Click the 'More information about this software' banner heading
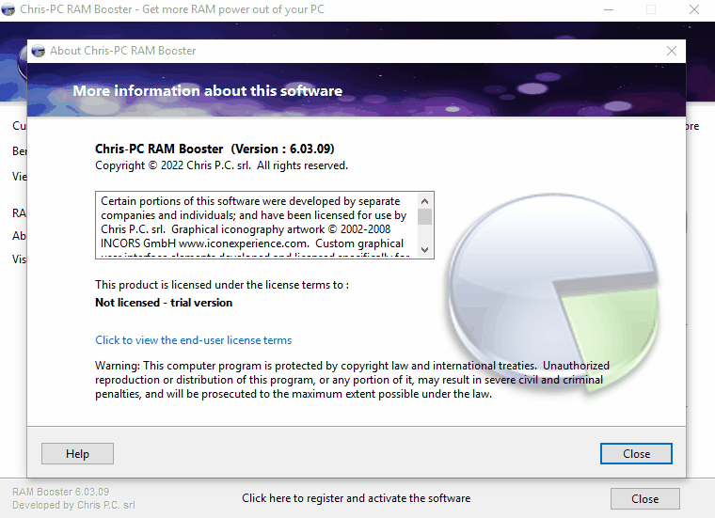 click(x=208, y=90)
